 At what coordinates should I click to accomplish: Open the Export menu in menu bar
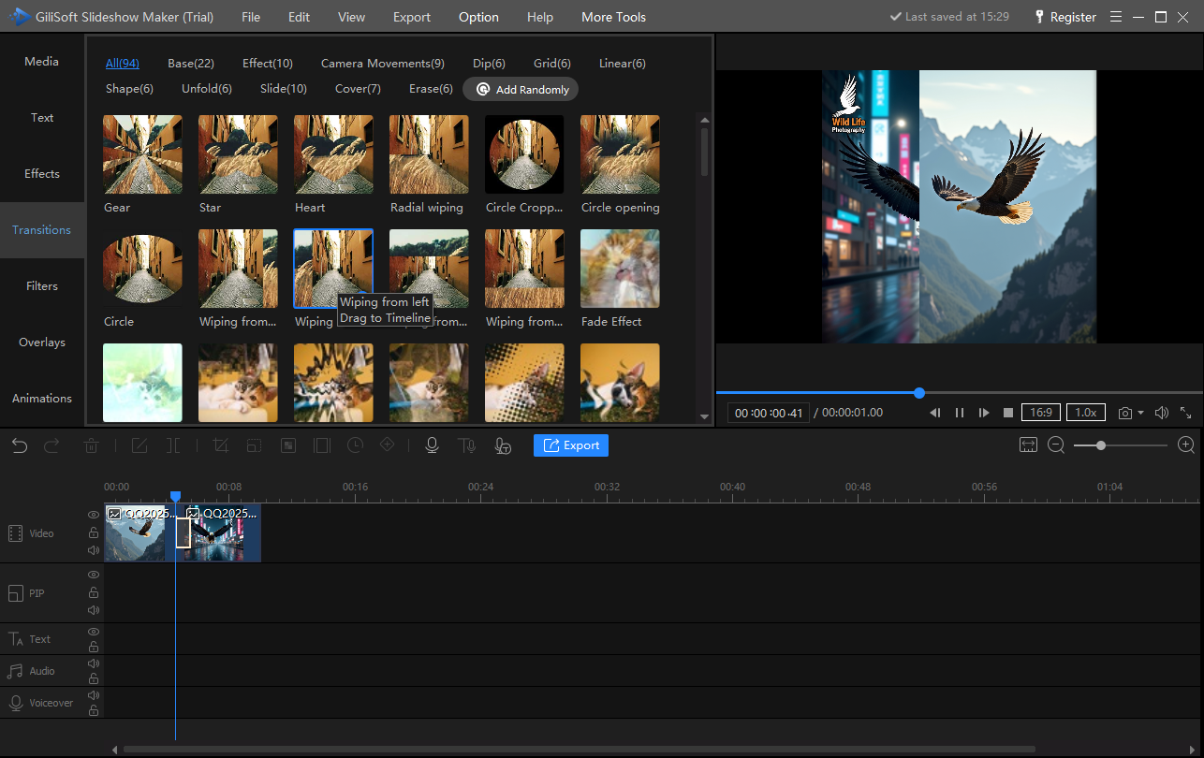coord(412,17)
